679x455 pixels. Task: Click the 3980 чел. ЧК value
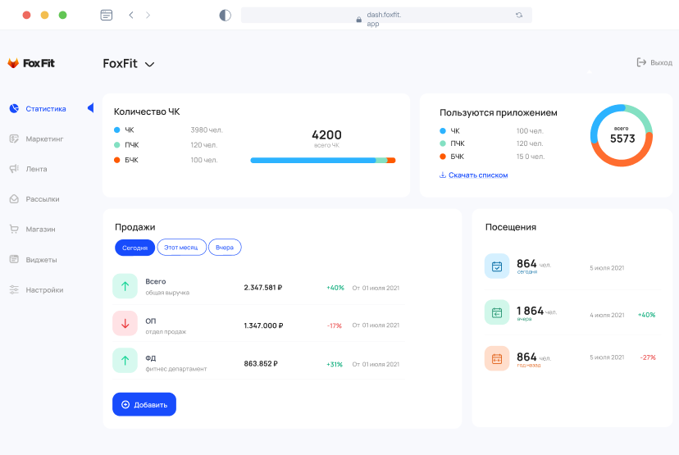tap(207, 130)
